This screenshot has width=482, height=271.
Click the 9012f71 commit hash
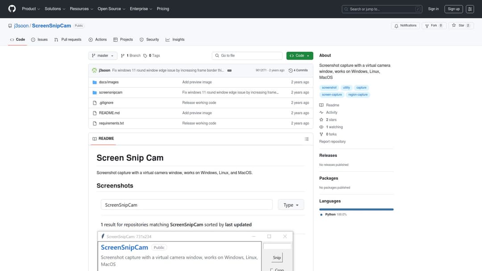pos(261,70)
